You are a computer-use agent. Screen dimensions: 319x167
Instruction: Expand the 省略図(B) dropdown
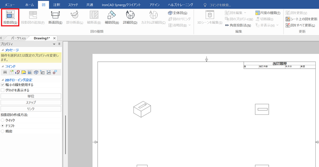pyautogui.click(x=190, y=25)
